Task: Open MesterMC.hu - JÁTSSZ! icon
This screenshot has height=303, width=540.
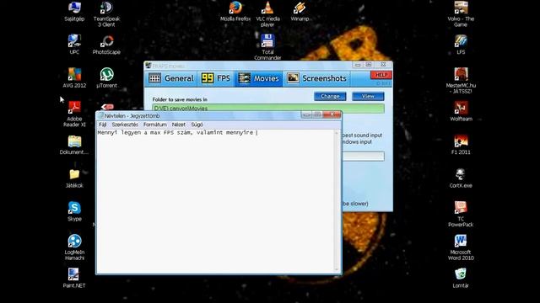Action: (x=461, y=81)
